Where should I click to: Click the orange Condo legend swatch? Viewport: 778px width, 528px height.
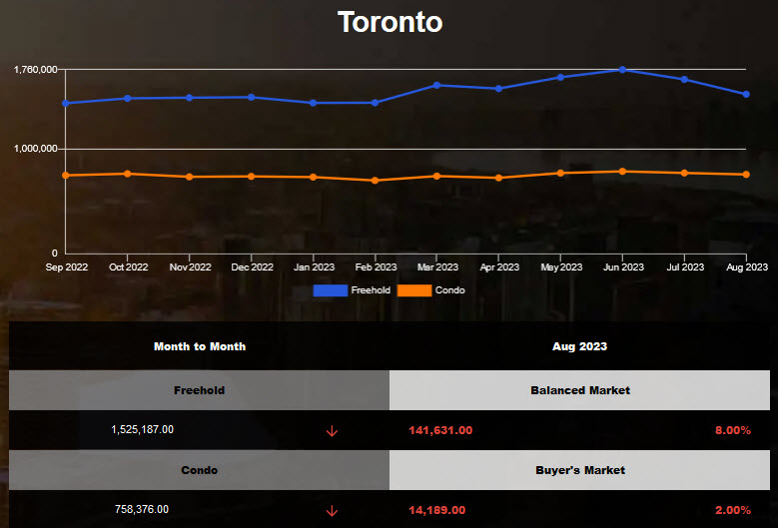pos(414,290)
